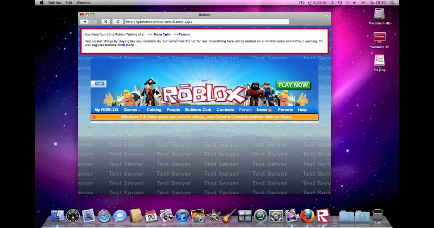Screen dimensions: 434x228
Task: Go back with the browser back arrow
Action: click(x=84, y=22)
